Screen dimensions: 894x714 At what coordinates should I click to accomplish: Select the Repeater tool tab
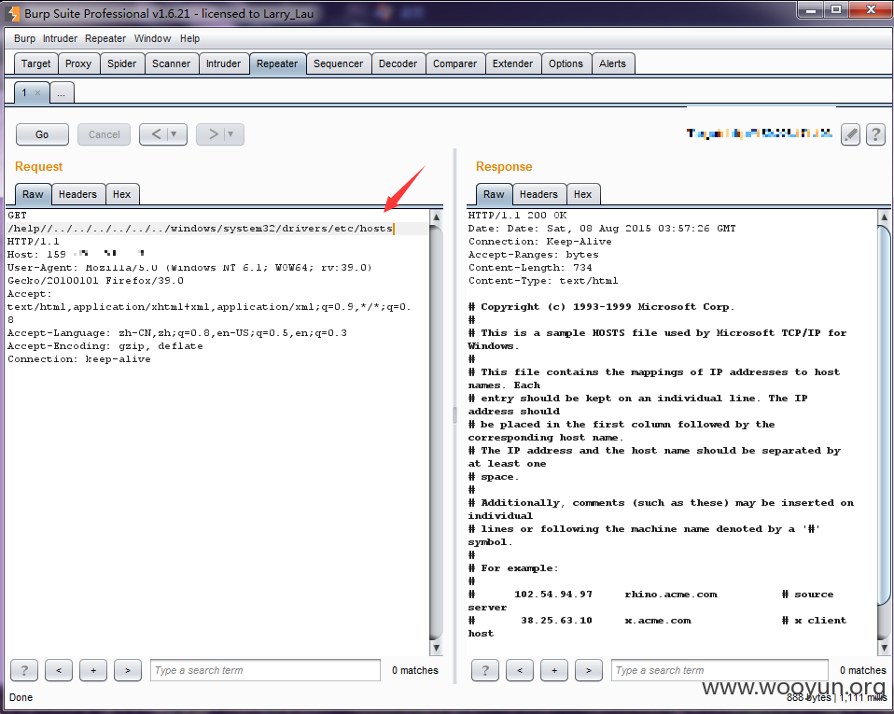click(277, 63)
